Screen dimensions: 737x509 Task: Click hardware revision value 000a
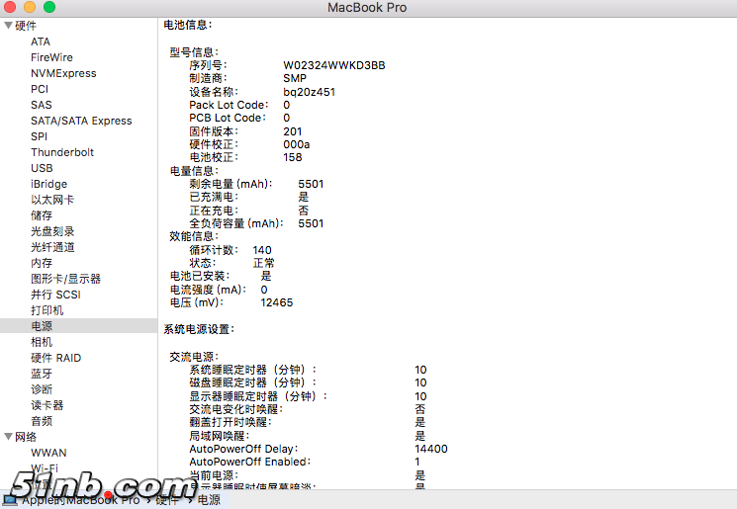tap(297, 144)
